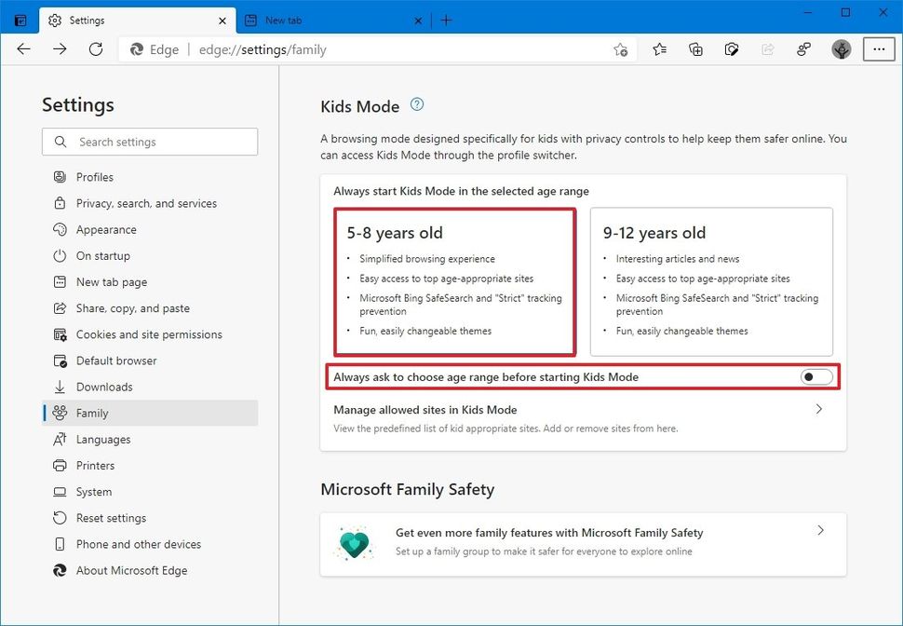The image size is (903, 626).
Task: Expand the Microsoft Family Safety card chevron
Action: (x=820, y=530)
